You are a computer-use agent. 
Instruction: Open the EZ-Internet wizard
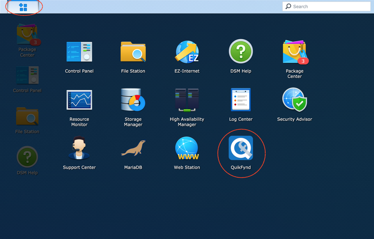pyautogui.click(x=187, y=57)
